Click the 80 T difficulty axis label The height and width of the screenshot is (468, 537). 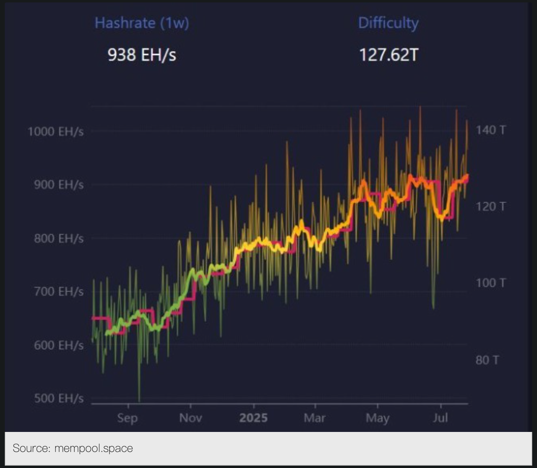[x=487, y=360]
